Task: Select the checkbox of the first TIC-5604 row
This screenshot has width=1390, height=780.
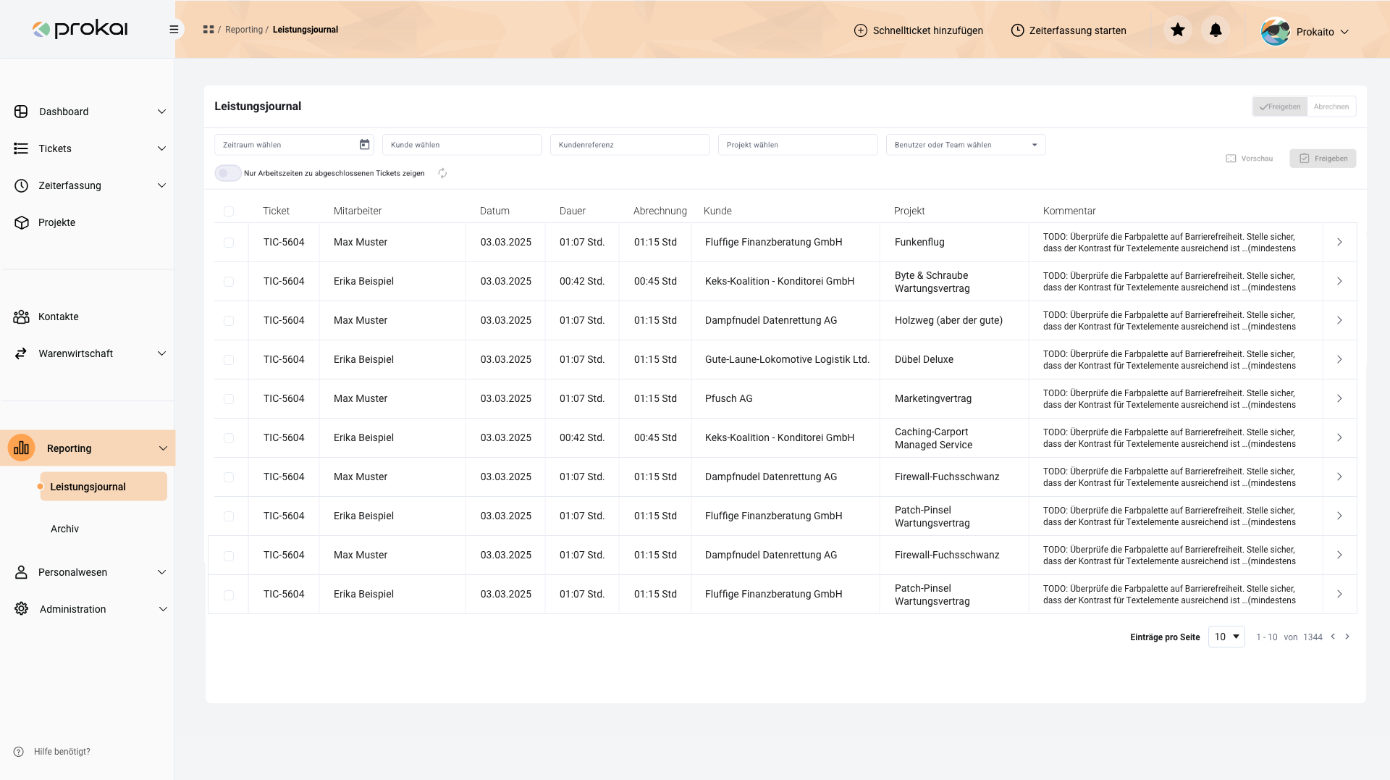Action: (x=229, y=242)
